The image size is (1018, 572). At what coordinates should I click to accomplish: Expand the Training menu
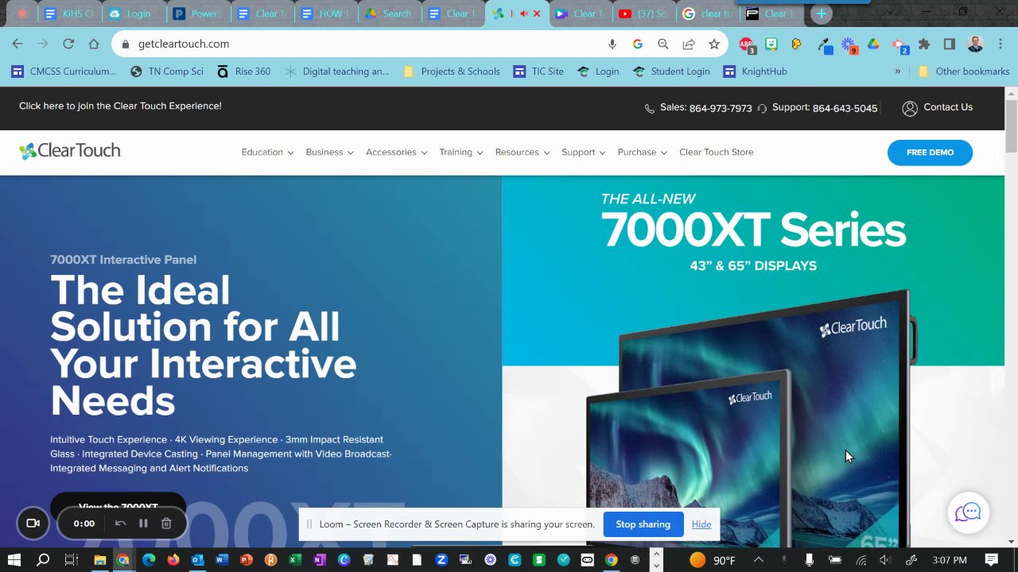[x=460, y=153]
